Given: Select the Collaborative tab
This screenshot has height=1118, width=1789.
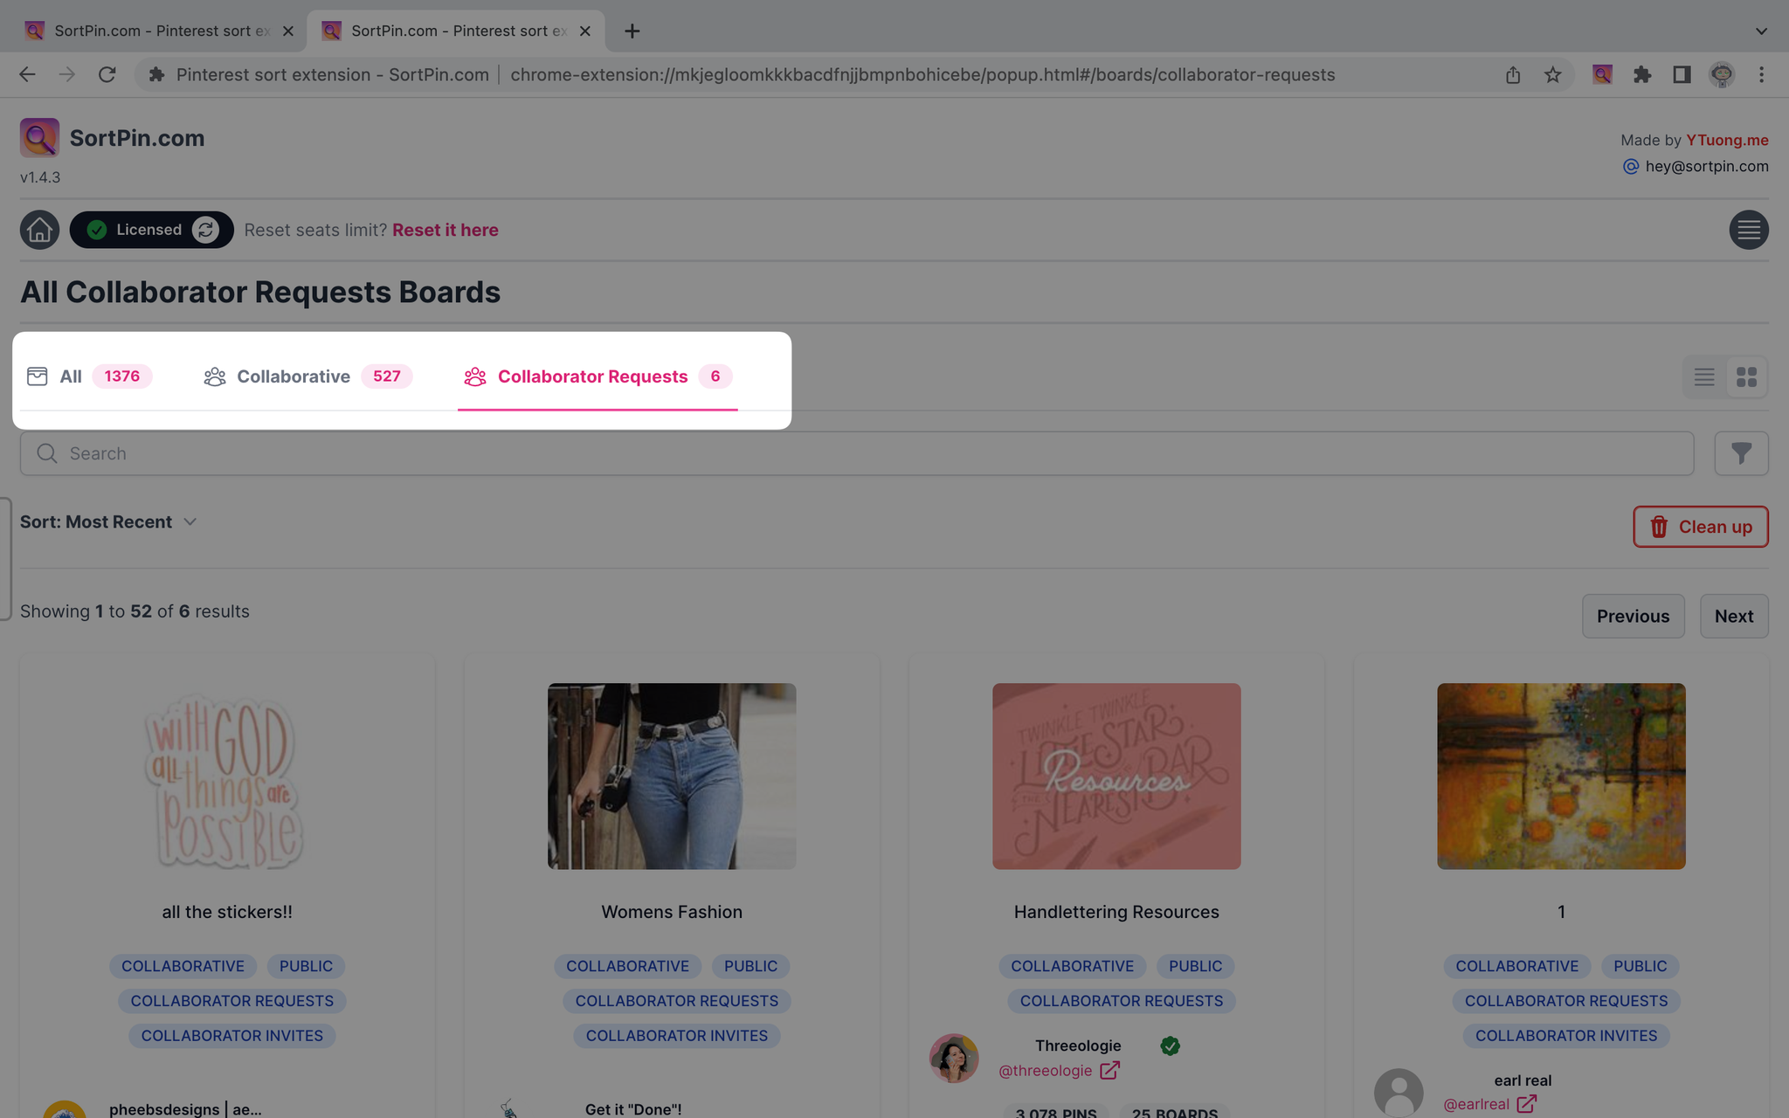Looking at the screenshot, I should [307, 376].
